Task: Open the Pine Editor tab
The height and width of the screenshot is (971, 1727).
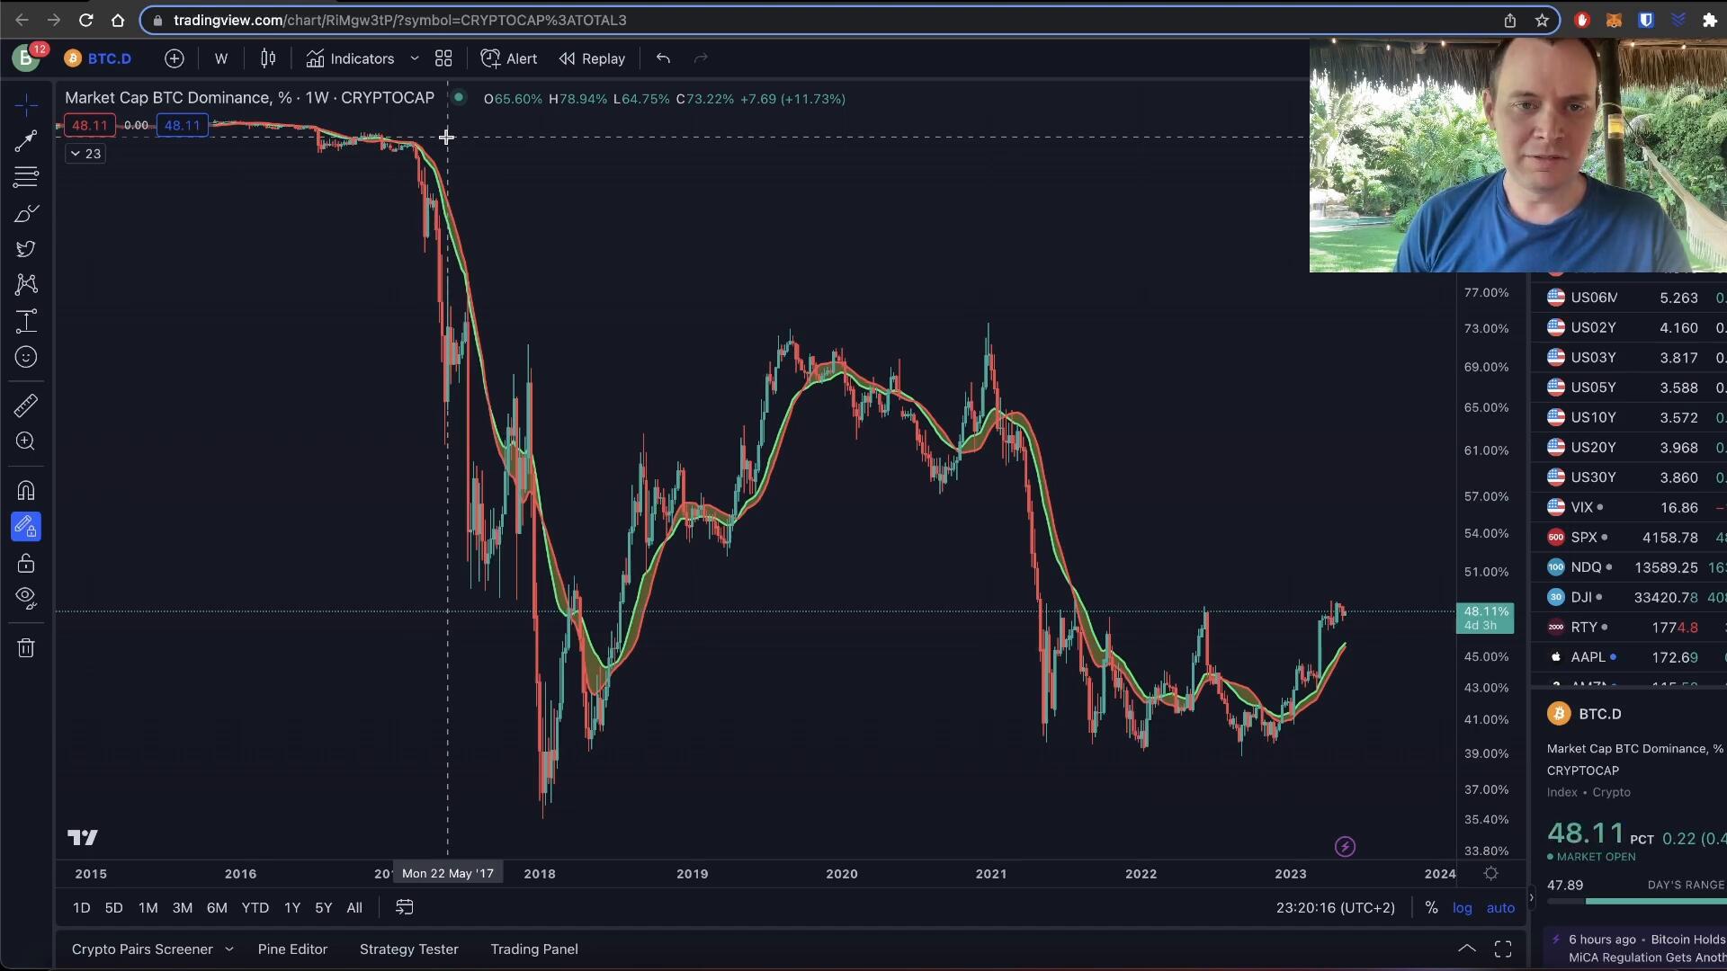Action: click(x=292, y=949)
